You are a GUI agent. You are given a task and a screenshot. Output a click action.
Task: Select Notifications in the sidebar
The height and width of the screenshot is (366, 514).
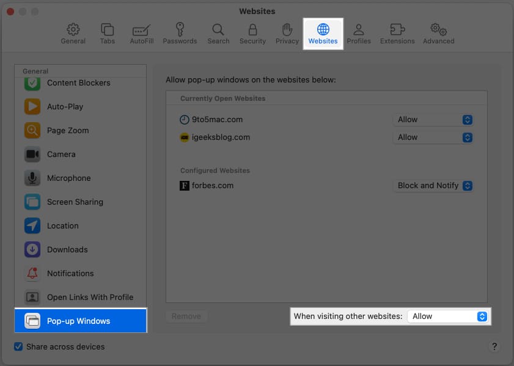click(81, 273)
